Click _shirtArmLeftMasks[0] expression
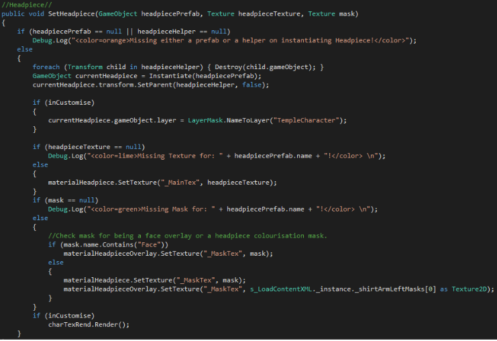The image size is (497, 341). point(396,289)
